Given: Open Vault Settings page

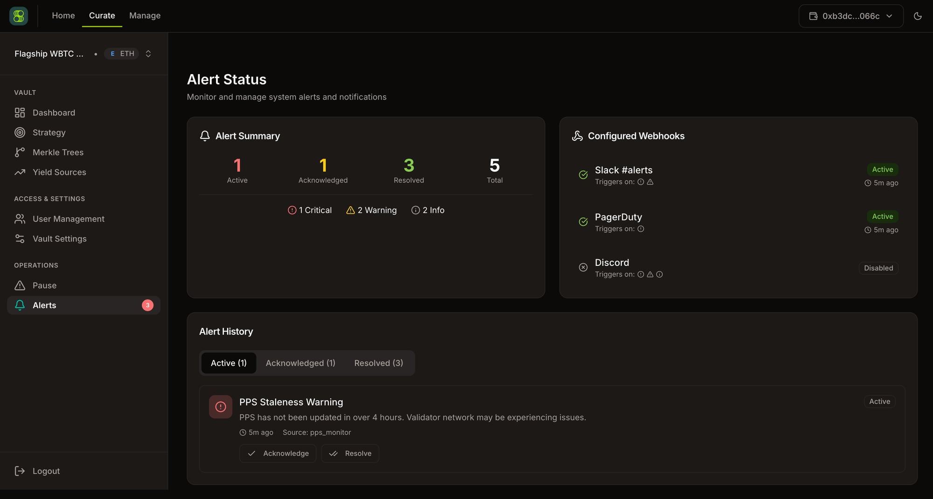Looking at the screenshot, I should coord(60,238).
